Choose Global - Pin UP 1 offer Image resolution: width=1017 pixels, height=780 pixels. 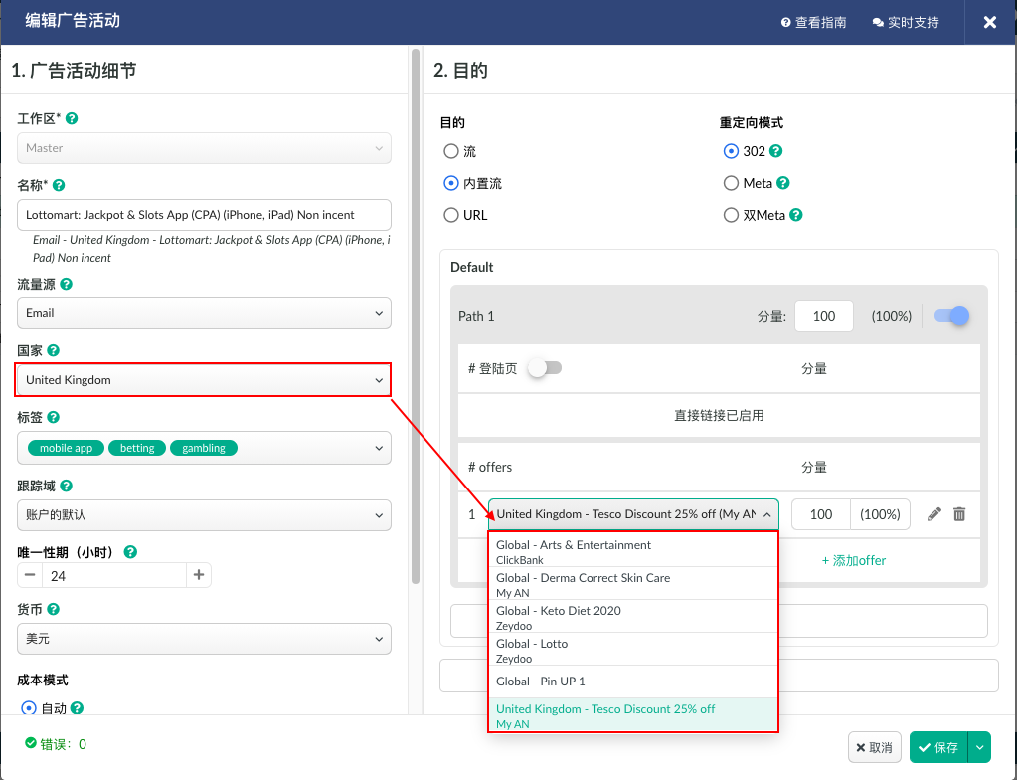(x=632, y=682)
